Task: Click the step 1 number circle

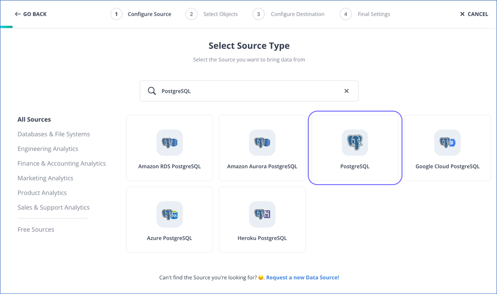Action: tap(117, 14)
